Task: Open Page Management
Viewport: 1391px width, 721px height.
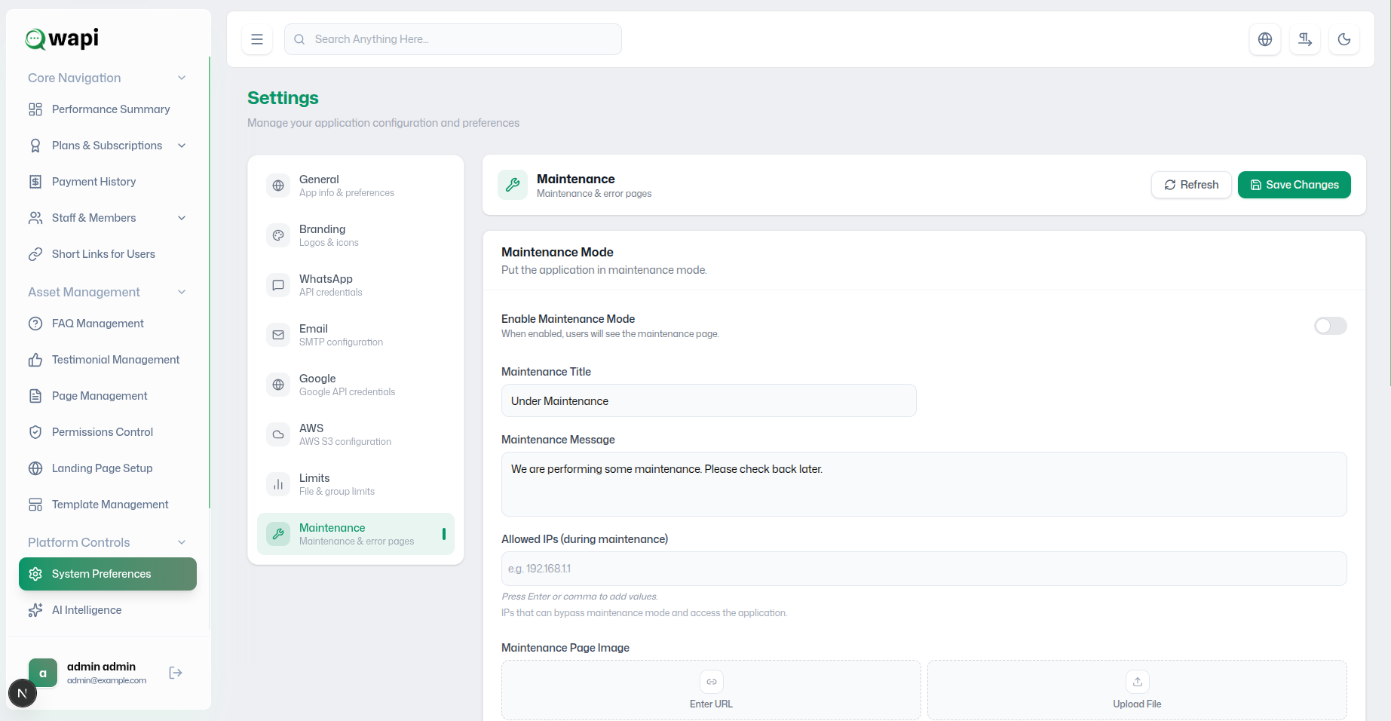Action: point(107,396)
